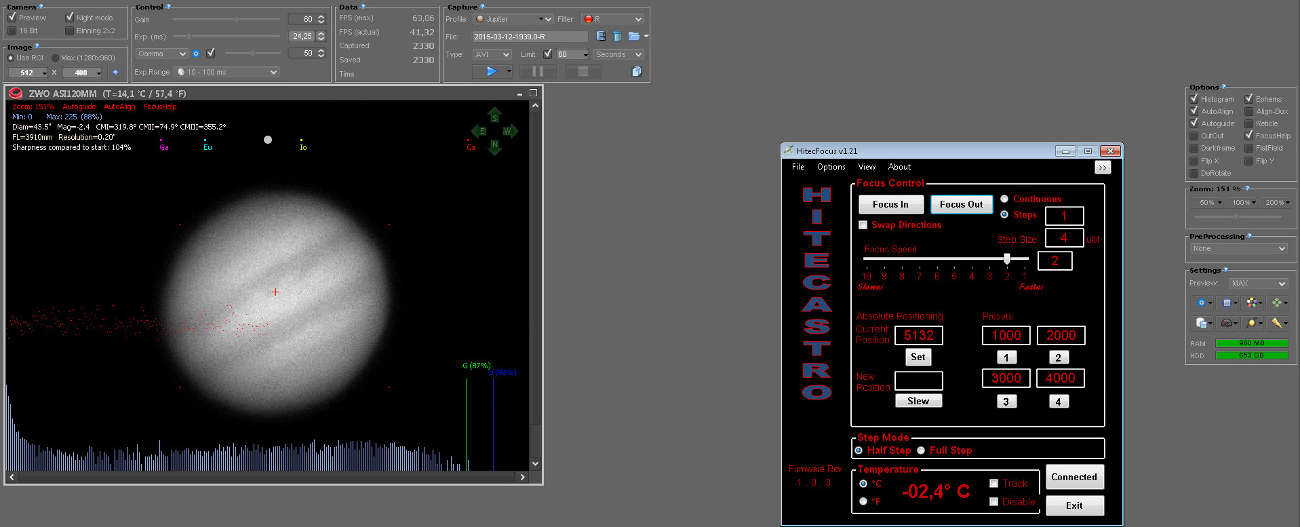Enable Track temperature checkbox
The width and height of the screenshot is (1300, 527).
[993, 484]
